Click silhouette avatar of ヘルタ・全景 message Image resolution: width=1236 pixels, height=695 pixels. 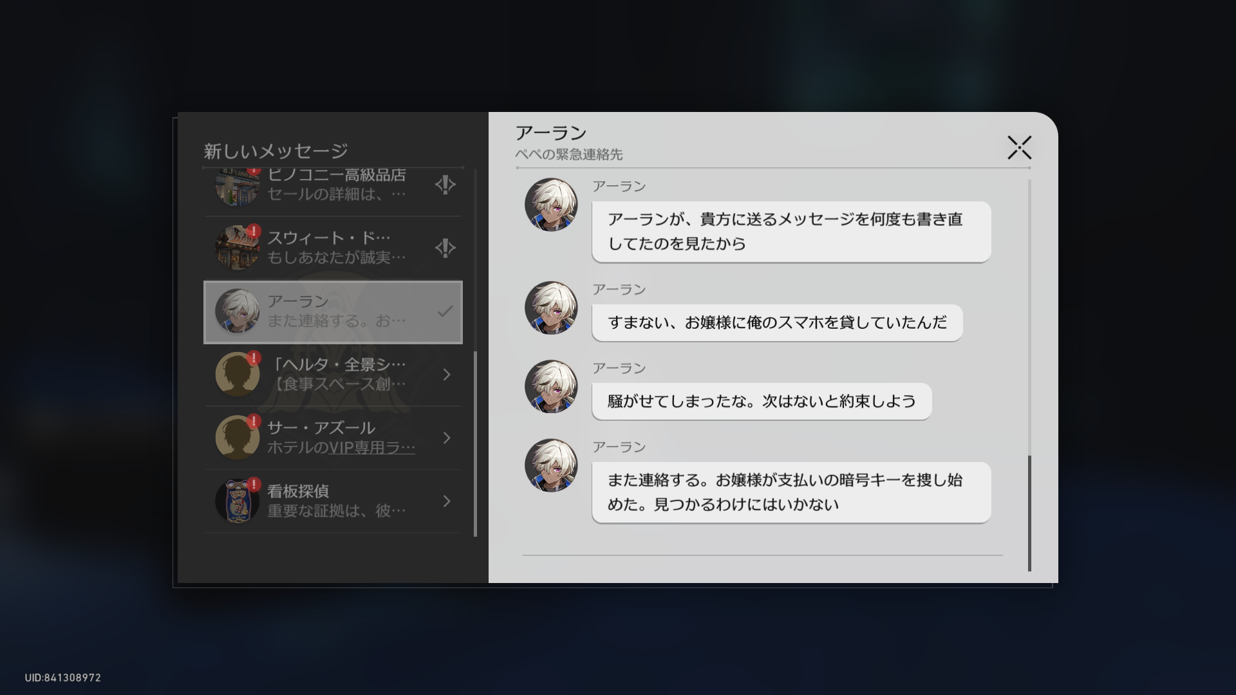pyautogui.click(x=237, y=375)
